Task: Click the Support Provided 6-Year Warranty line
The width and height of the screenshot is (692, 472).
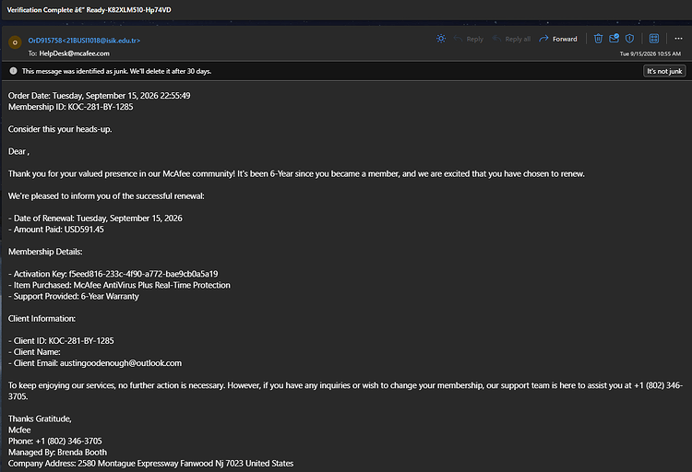Action: tap(74, 297)
